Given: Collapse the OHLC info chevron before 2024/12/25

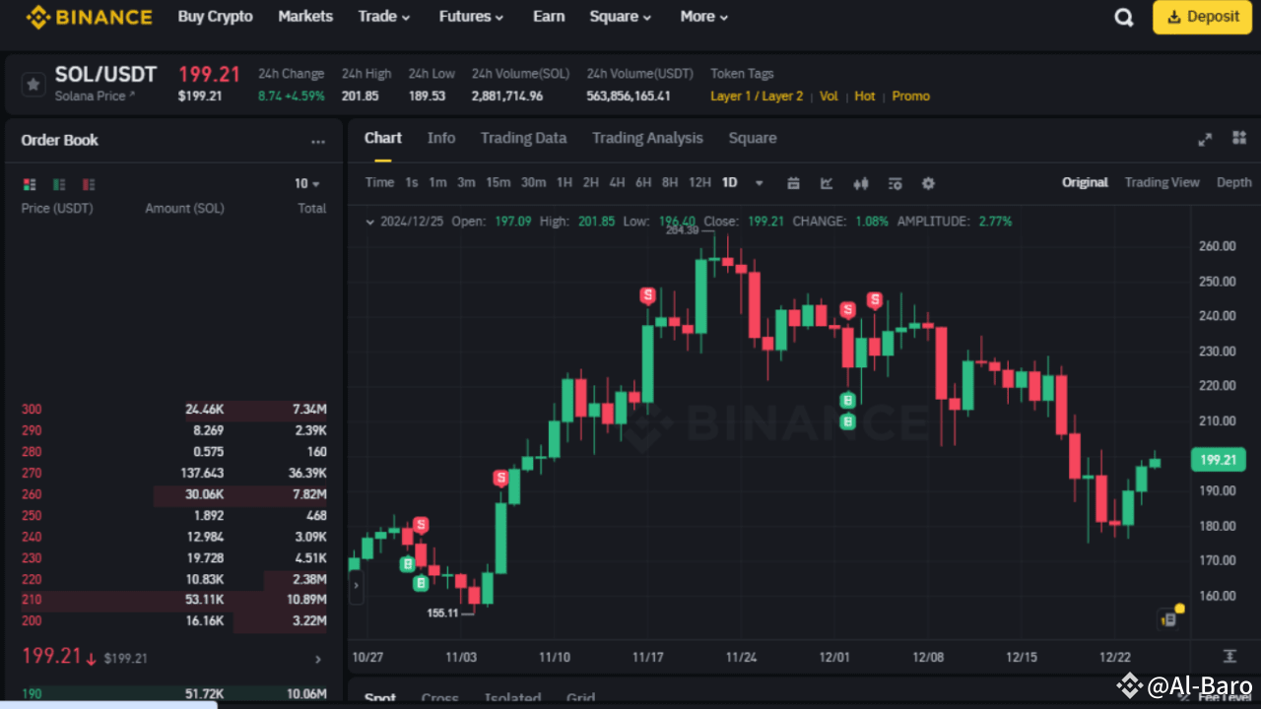Looking at the screenshot, I should 369,222.
